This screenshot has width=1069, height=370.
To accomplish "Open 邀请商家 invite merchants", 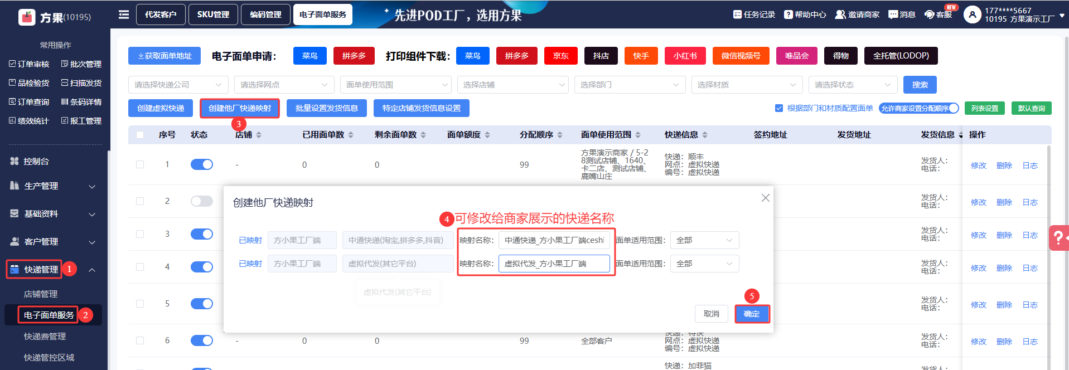I will pyautogui.click(x=857, y=14).
